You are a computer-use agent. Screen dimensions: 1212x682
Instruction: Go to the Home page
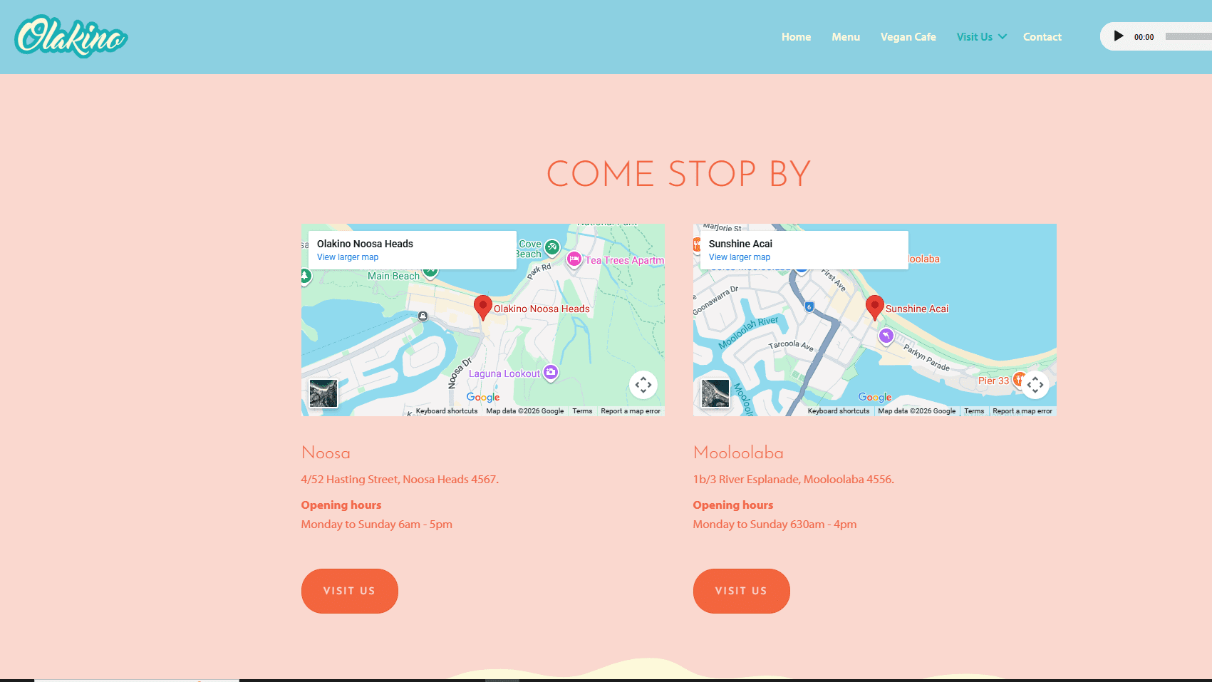pos(796,37)
